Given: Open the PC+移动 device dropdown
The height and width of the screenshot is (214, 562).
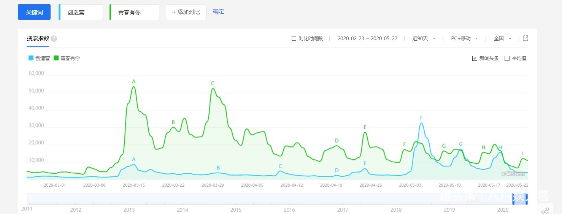Looking at the screenshot, I should pyautogui.click(x=464, y=38).
